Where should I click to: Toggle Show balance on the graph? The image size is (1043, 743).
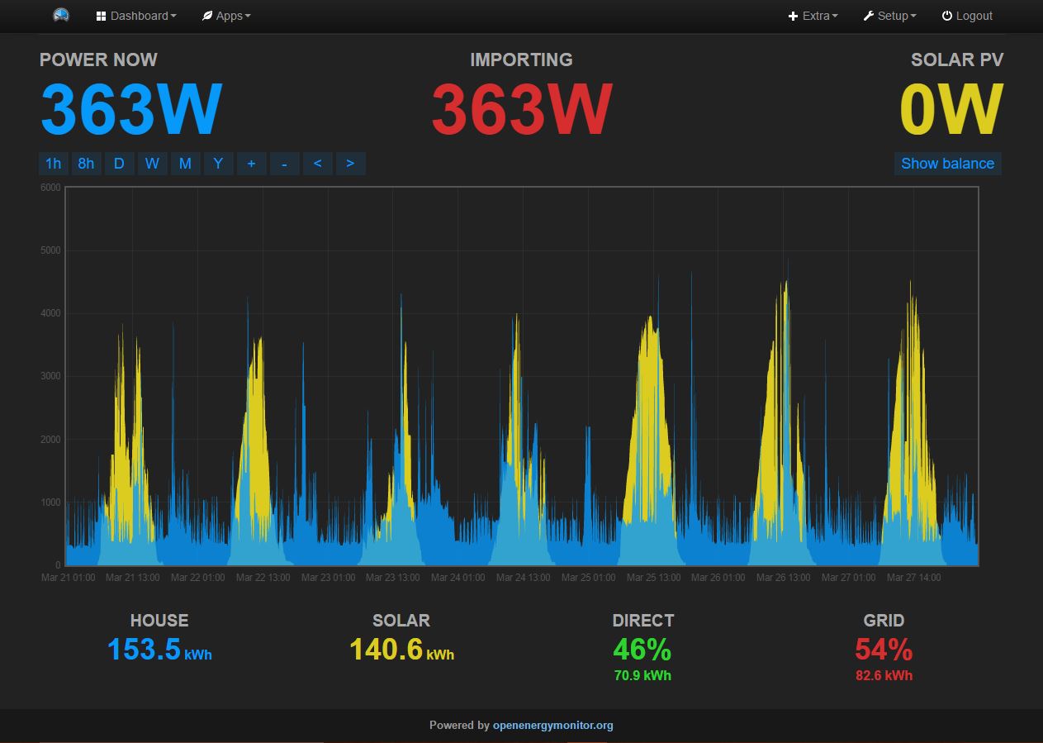tap(947, 164)
